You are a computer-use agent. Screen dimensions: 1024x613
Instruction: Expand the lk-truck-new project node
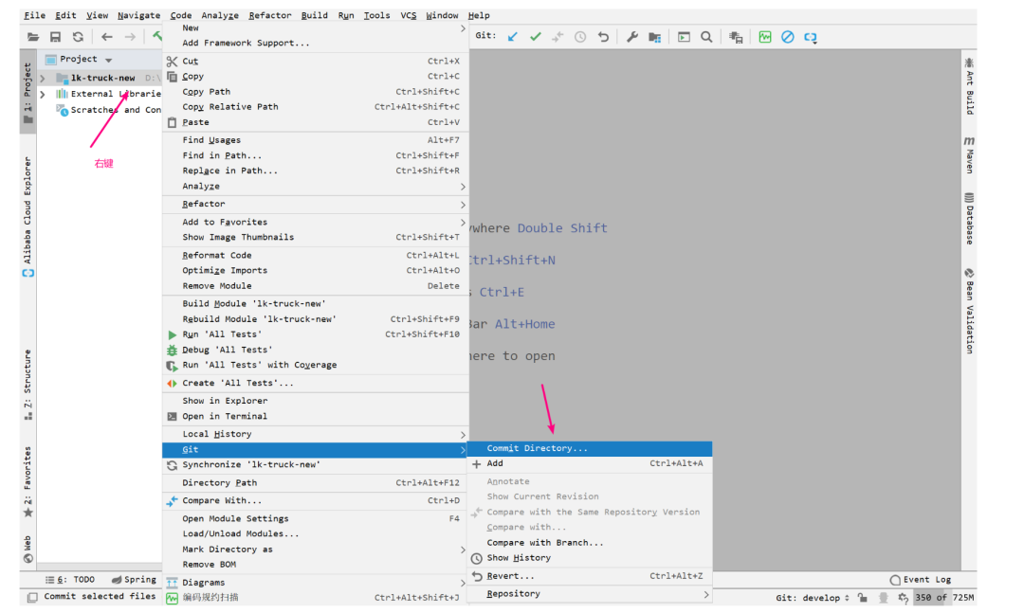tap(43, 79)
